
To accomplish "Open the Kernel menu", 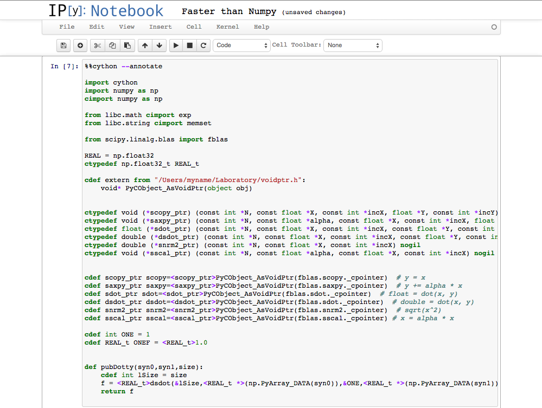I will click(x=227, y=27).
